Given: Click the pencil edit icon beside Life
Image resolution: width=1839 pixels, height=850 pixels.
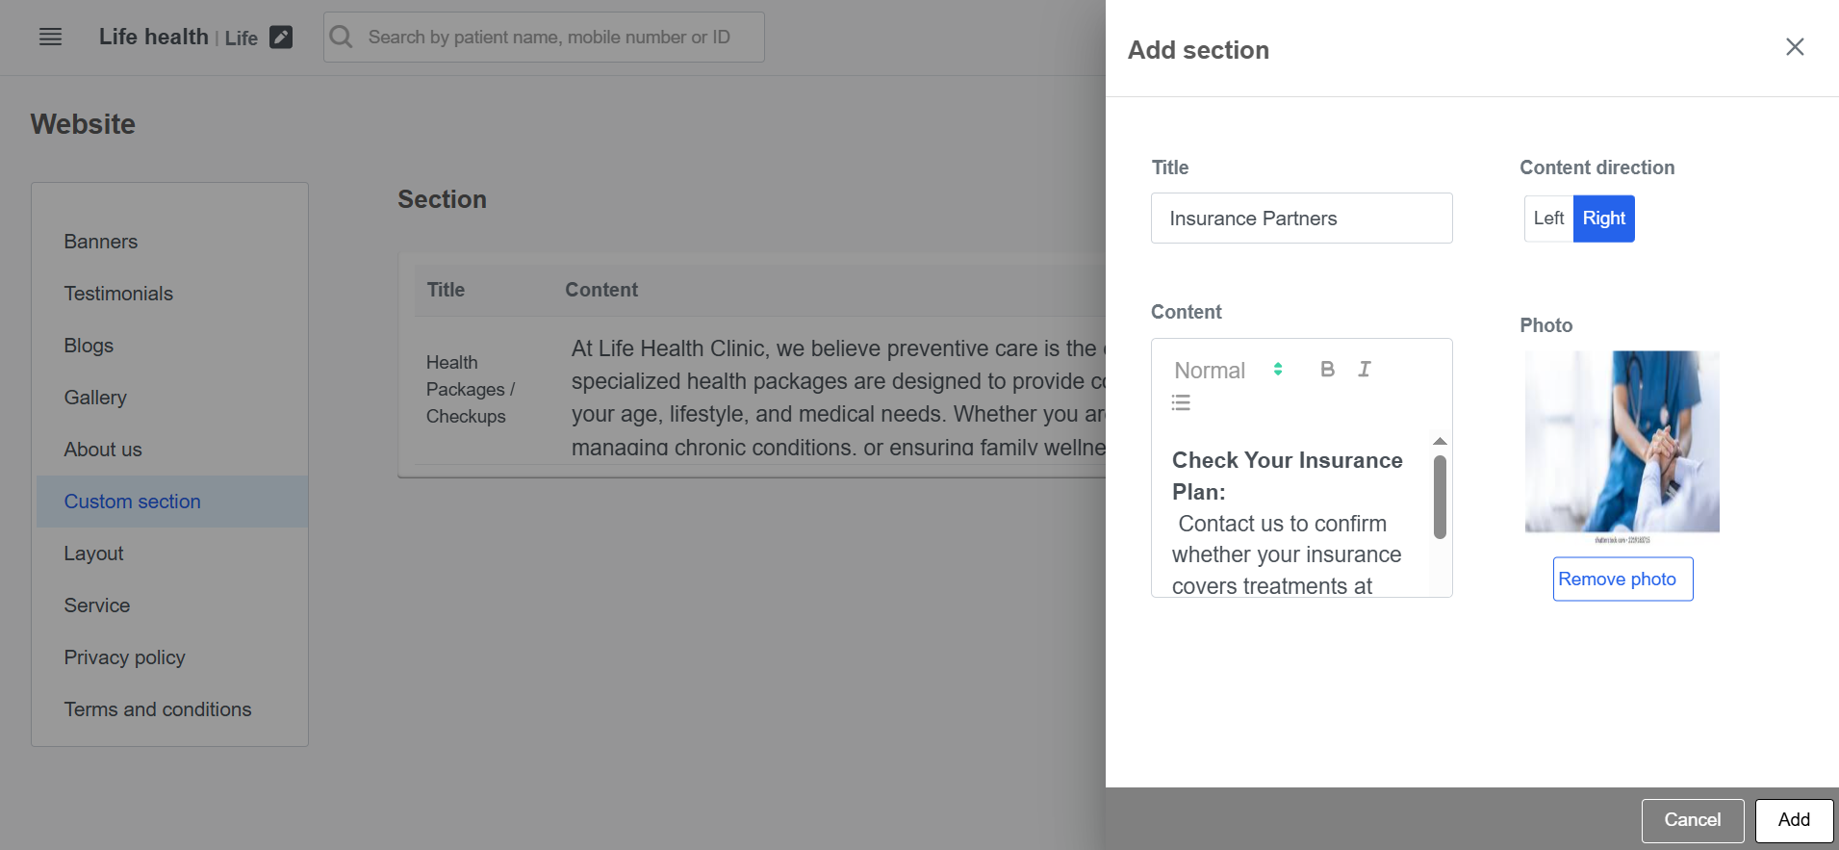Looking at the screenshot, I should click(x=280, y=36).
